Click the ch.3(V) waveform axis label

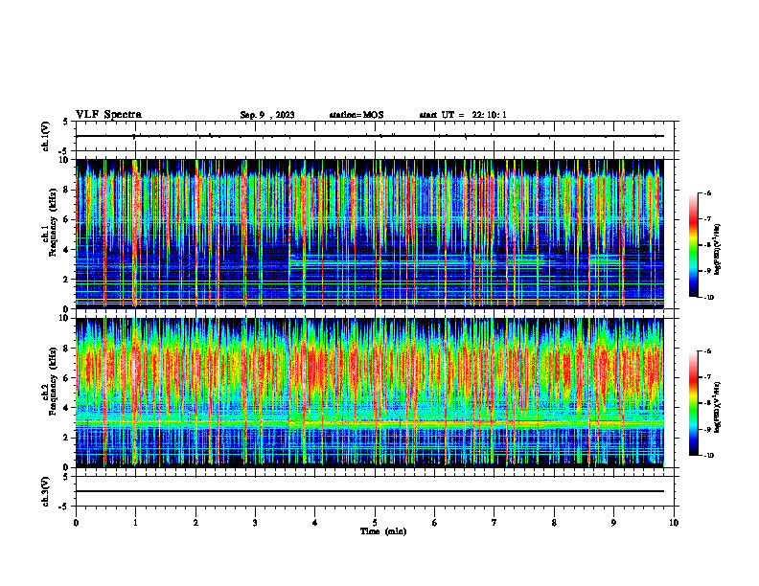pyautogui.click(x=46, y=491)
